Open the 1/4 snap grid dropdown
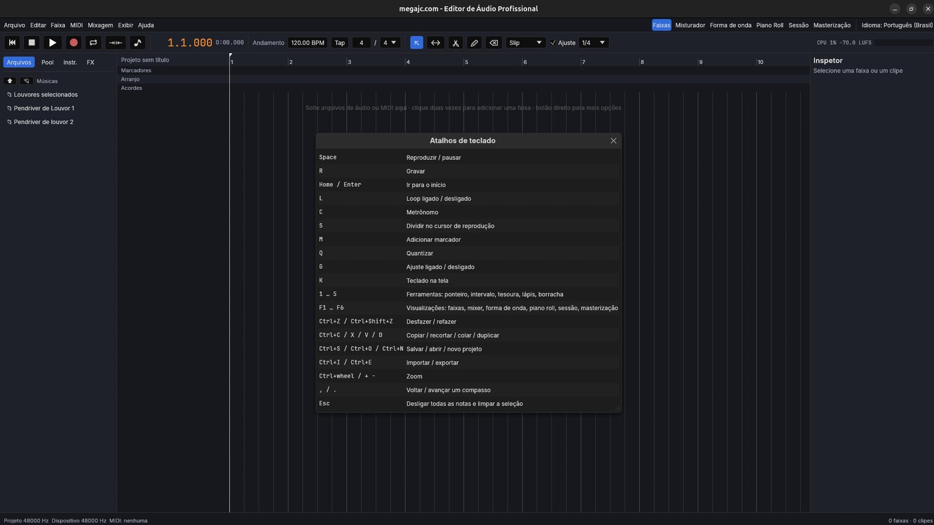This screenshot has height=525, width=934. (x=594, y=43)
